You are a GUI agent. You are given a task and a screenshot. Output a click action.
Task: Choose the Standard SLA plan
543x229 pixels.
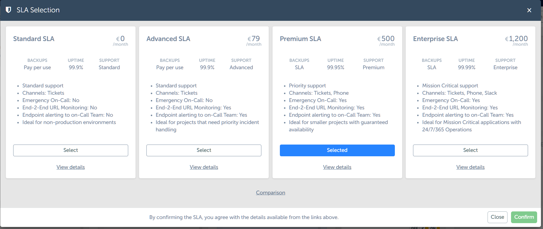[70, 150]
